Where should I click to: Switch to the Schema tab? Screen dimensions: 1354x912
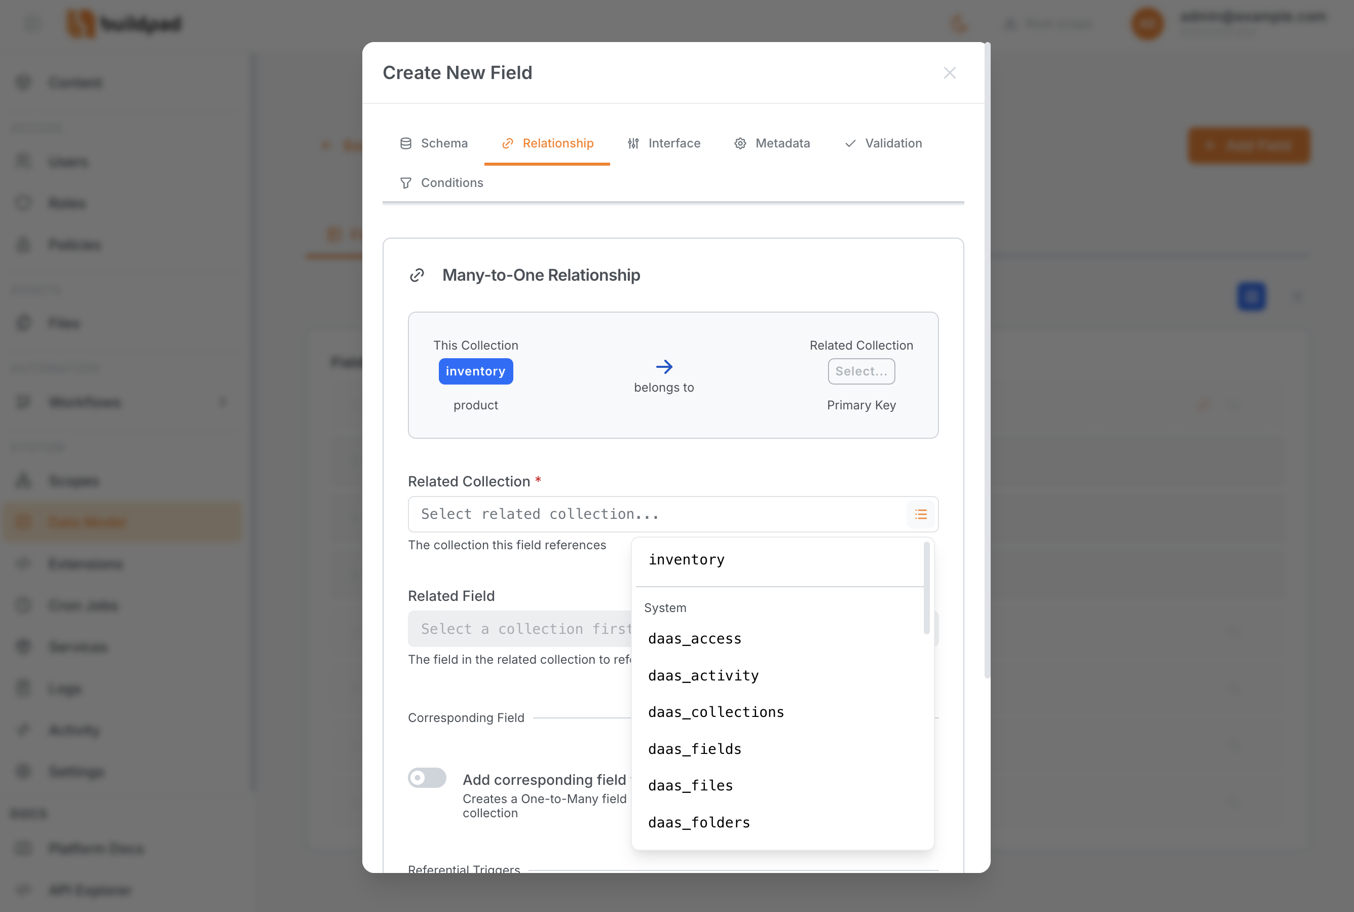(x=433, y=143)
